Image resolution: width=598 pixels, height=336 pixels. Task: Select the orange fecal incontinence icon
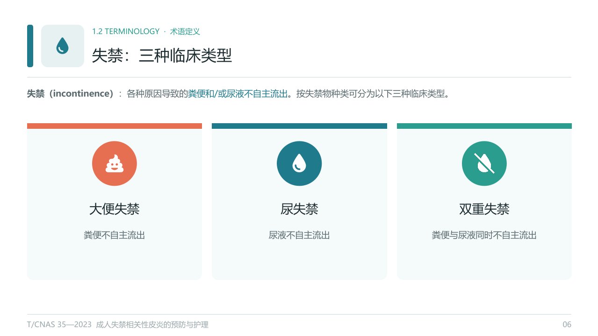pyautogui.click(x=115, y=163)
